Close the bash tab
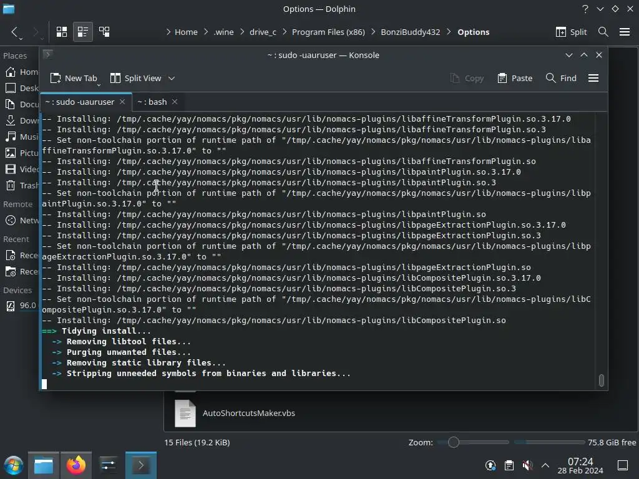 coord(175,102)
